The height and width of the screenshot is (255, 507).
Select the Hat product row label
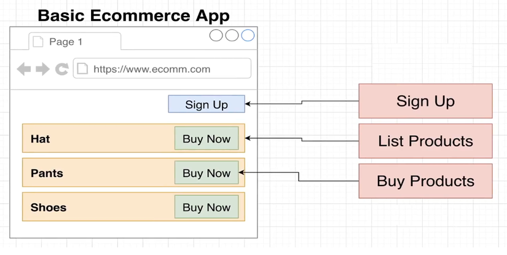point(41,139)
